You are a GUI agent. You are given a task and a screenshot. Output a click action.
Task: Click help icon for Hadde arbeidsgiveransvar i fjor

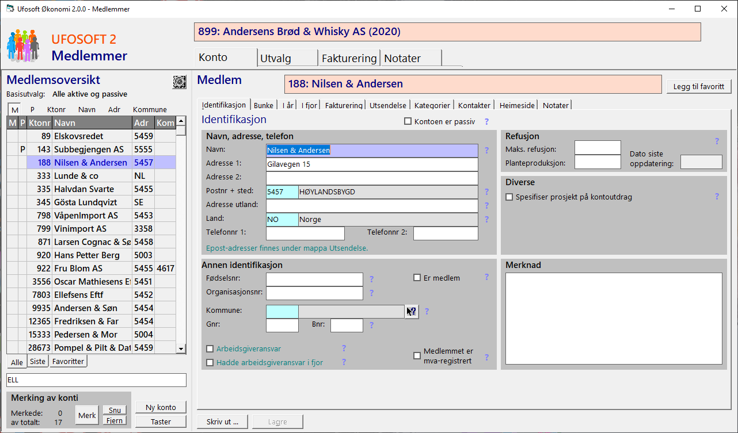[x=344, y=362]
